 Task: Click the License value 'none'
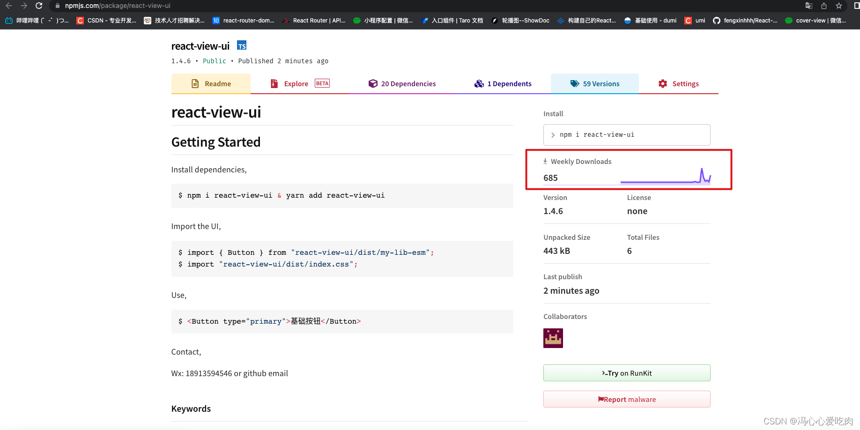pyautogui.click(x=637, y=211)
